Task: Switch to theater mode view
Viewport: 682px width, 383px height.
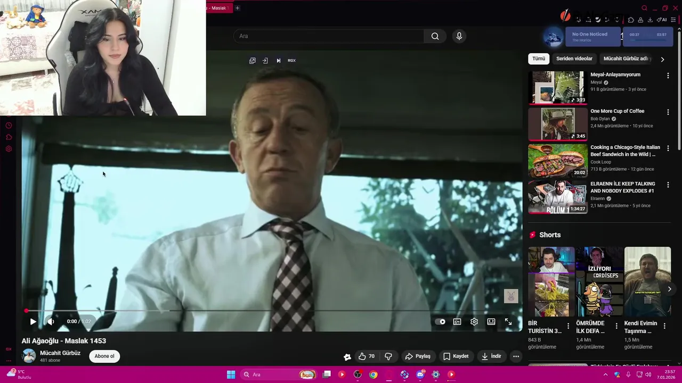Action: [491, 321]
